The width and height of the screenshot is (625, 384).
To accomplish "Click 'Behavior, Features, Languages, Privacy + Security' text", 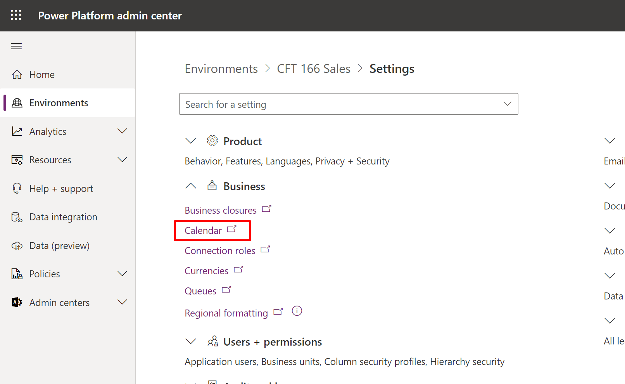I will click(287, 161).
